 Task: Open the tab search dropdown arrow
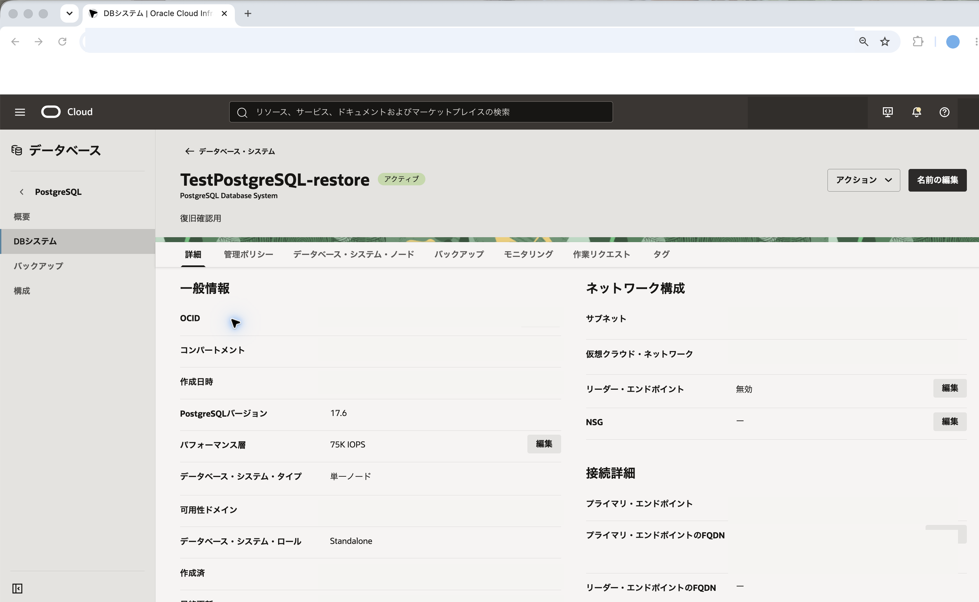click(69, 13)
